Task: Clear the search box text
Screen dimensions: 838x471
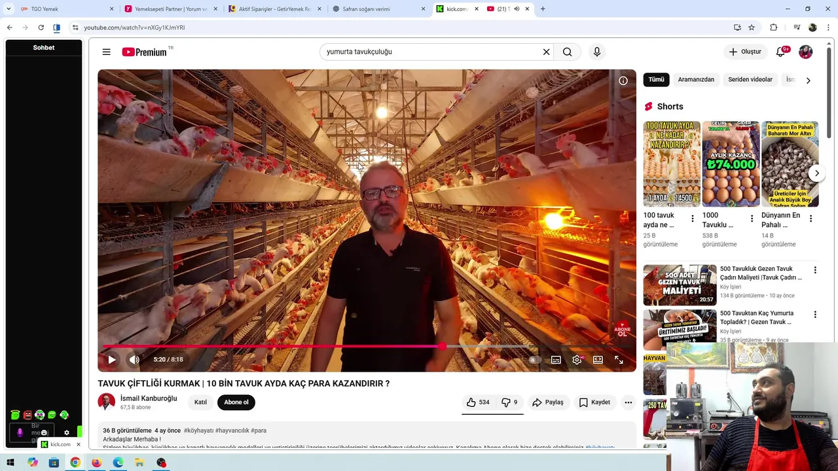Action: (546, 52)
